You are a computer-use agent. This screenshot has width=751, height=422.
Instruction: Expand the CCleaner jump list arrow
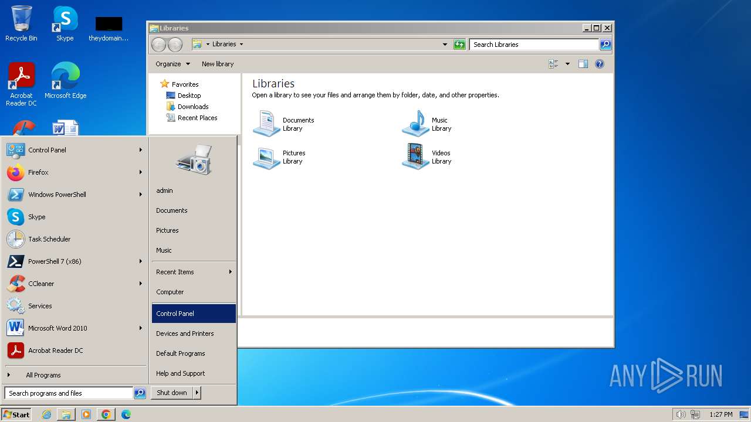click(x=141, y=284)
